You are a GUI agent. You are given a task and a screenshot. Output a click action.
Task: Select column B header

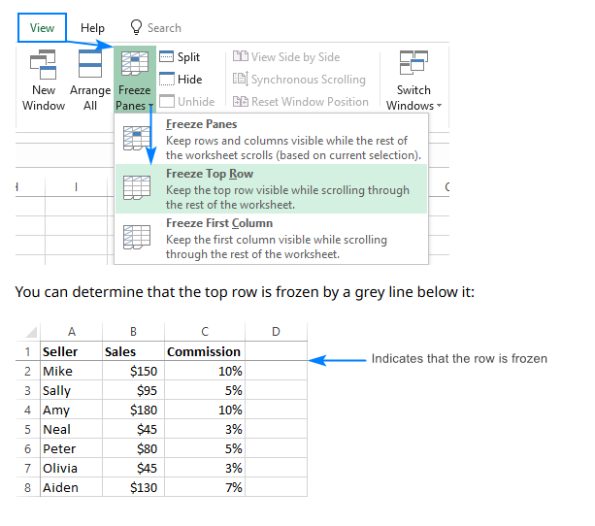click(133, 332)
